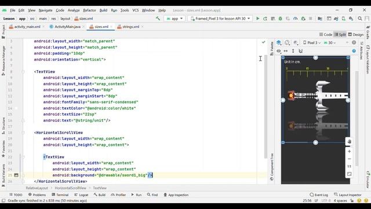Run the app with green play icon

(257, 19)
